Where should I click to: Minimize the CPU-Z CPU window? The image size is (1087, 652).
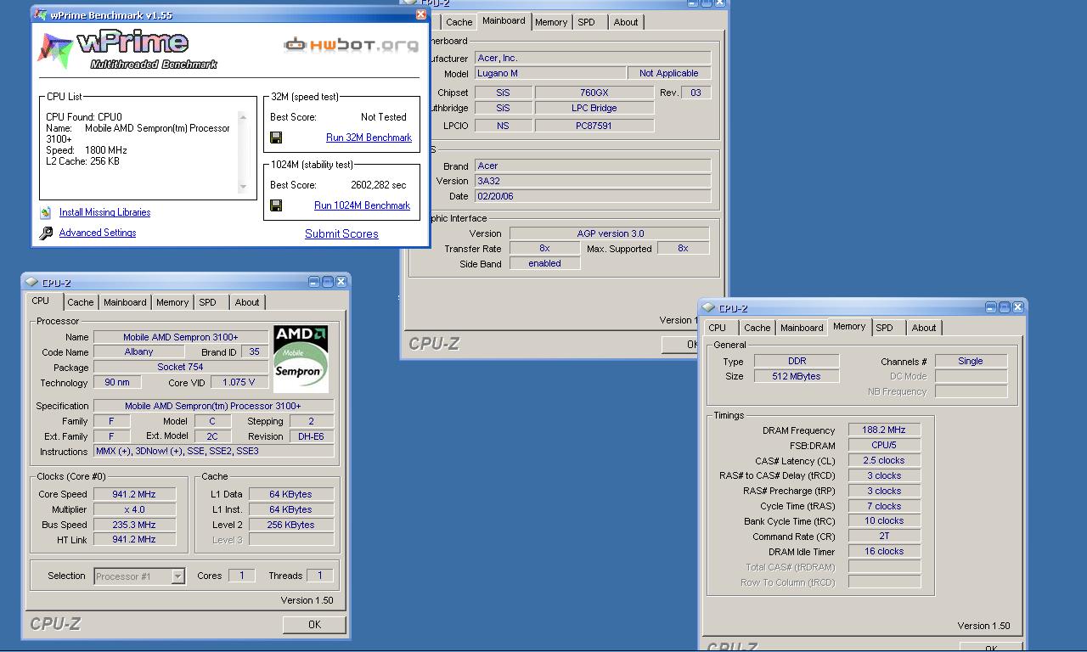(313, 282)
